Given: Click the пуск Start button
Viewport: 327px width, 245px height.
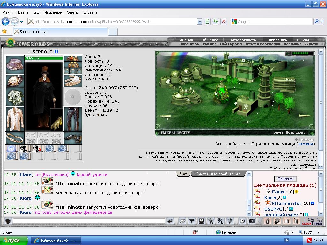Looking at the screenshot, I should [x=13, y=241].
